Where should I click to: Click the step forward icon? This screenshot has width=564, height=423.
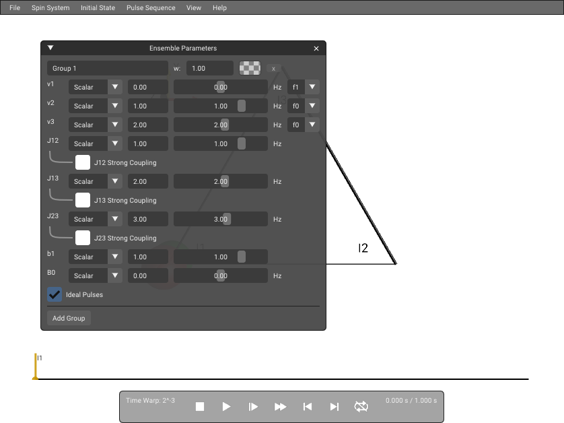pos(253,406)
